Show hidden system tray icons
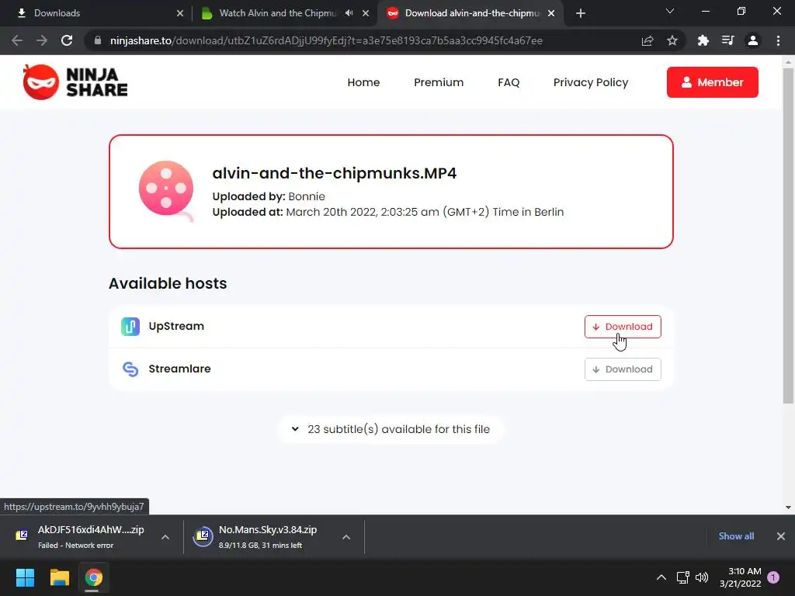 [661, 577]
